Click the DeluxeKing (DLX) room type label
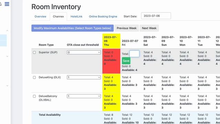Image resolution: width=220 pixels, height=124 pixels. 49,77
